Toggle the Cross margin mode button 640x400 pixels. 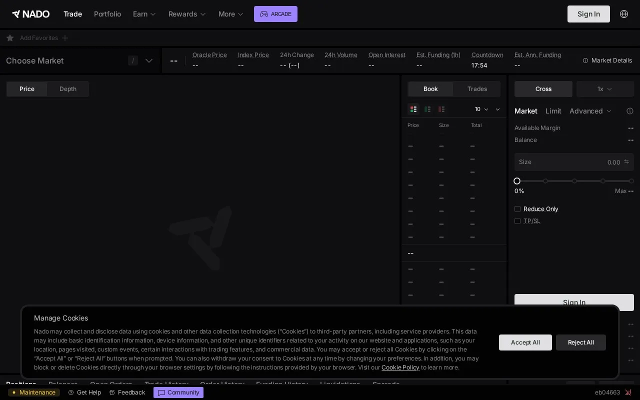click(543, 89)
